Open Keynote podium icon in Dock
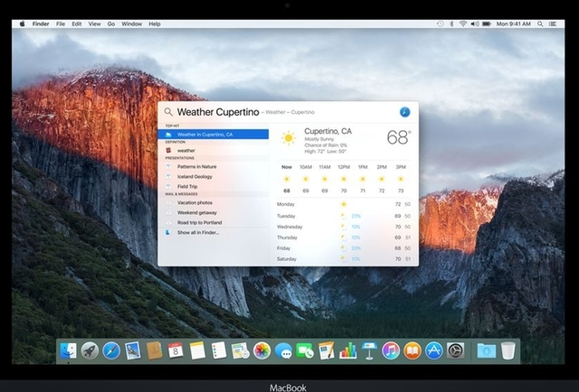Screen dimensions: 579x392 (x=369, y=350)
